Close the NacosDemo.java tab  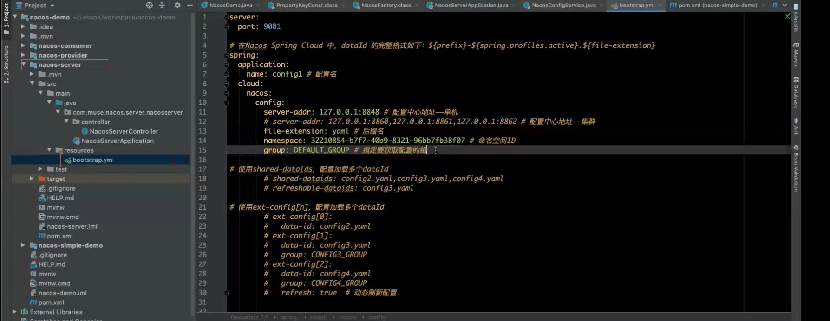pos(258,6)
